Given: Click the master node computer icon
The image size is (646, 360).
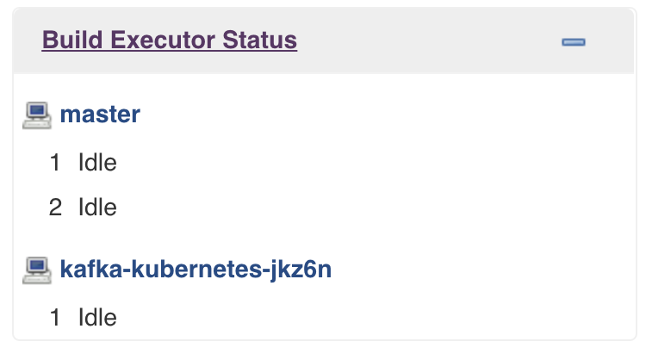Looking at the screenshot, I should tap(36, 115).
